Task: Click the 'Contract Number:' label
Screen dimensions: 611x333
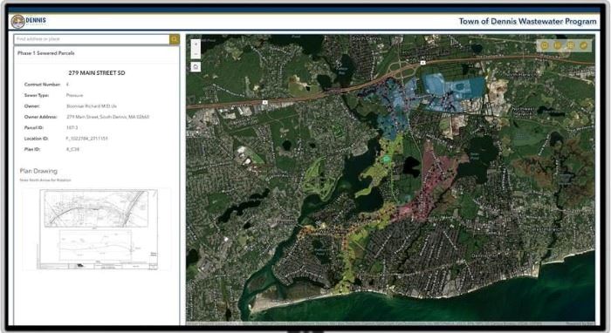Action: (x=43, y=85)
